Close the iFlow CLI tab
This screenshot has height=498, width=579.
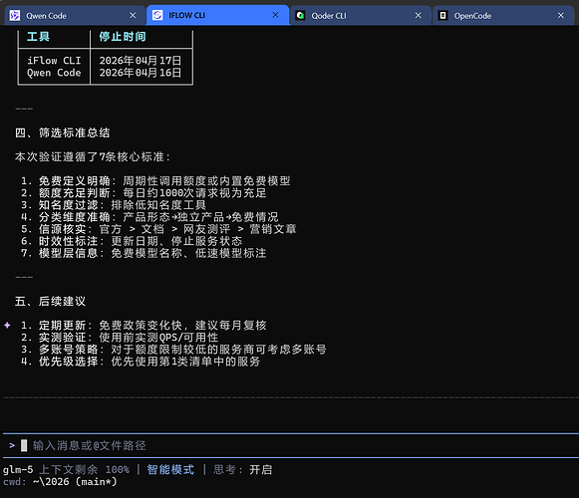(275, 15)
